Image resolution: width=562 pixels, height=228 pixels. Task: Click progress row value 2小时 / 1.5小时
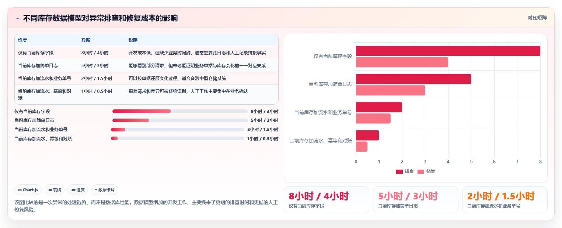click(x=263, y=130)
